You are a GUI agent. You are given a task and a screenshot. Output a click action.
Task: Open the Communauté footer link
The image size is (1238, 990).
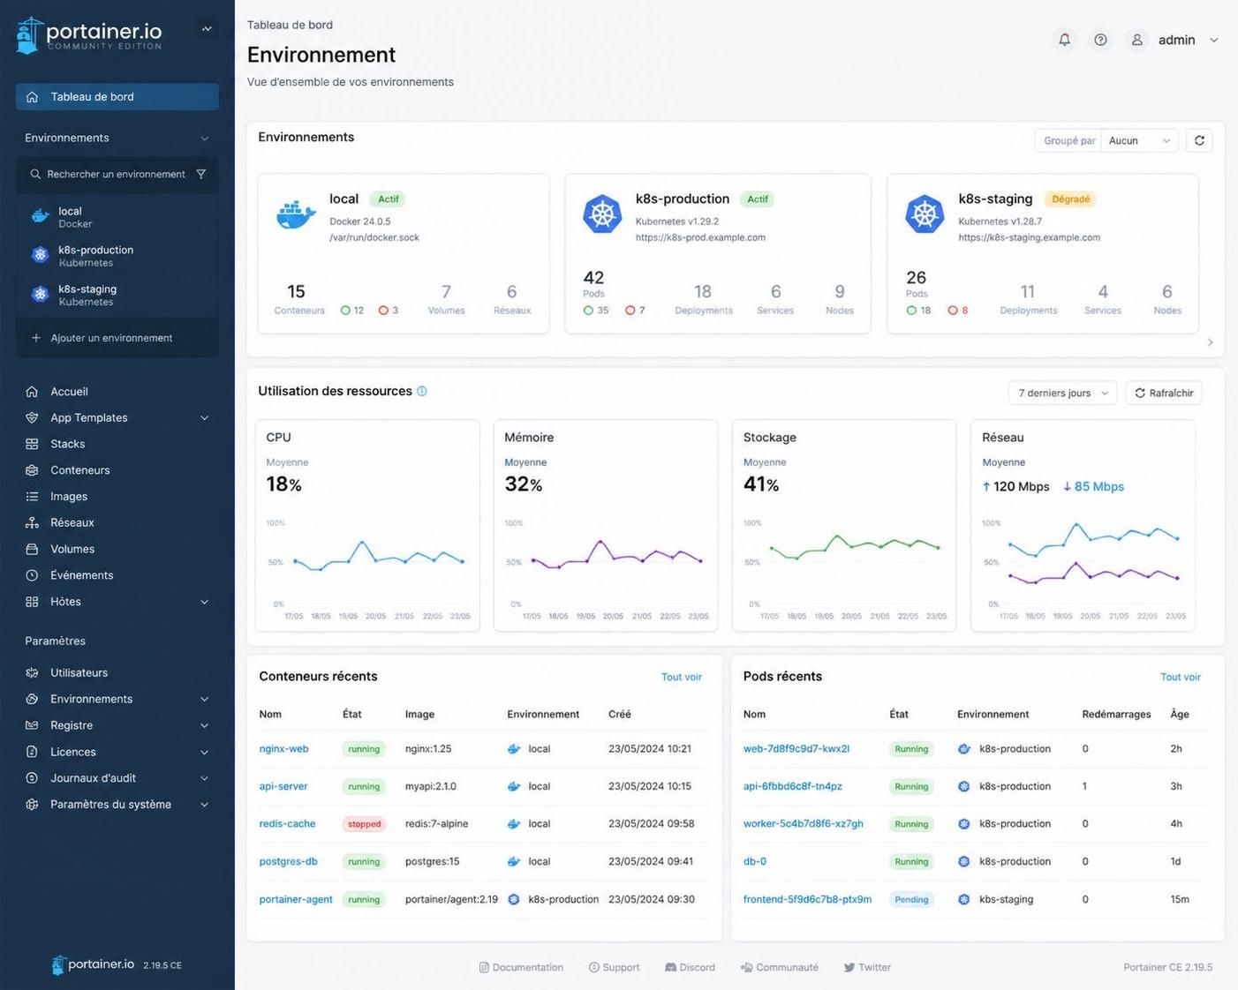point(780,968)
